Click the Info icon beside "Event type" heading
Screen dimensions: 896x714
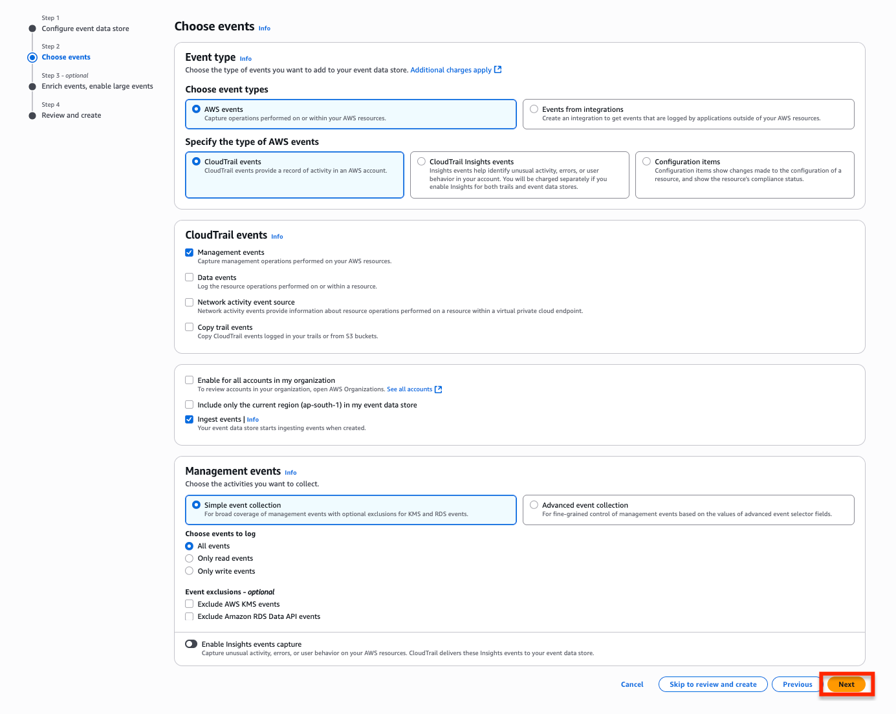pos(245,58)
